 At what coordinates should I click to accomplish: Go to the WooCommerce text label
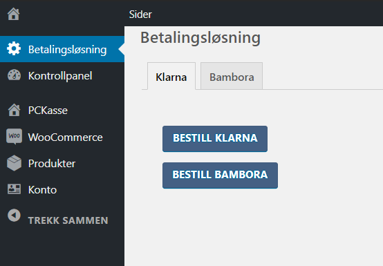coord(66,137)
